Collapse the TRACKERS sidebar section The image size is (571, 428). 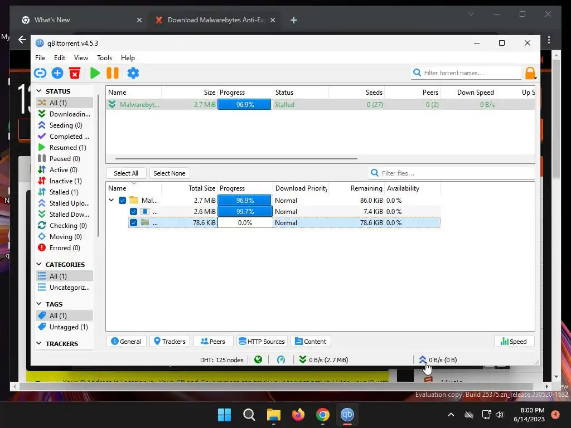tap(40, 343)
